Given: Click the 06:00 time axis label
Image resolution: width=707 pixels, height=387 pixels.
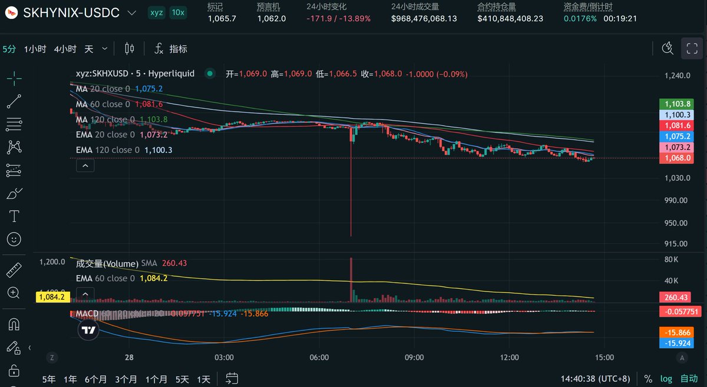Looking at the screenshot, I should coord(319,357).
